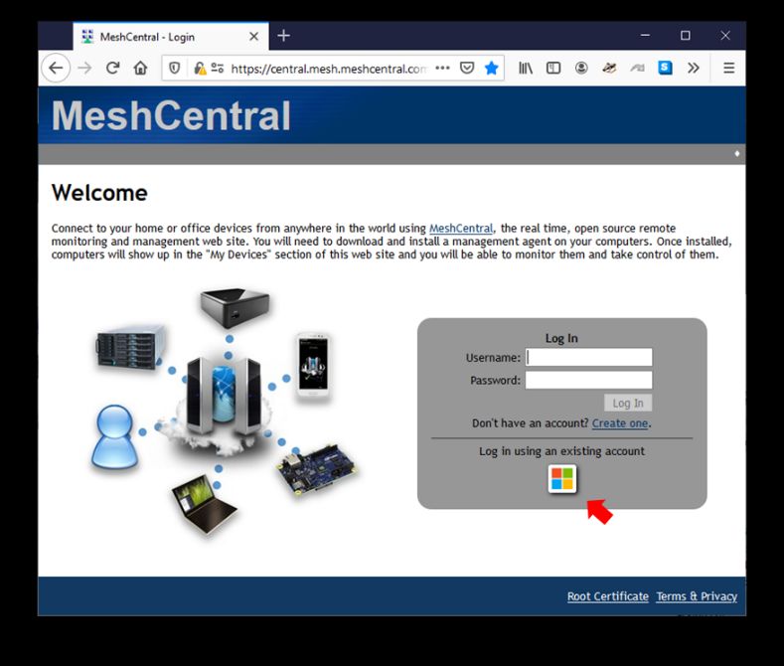The image size is (784, 666).
Task: Click the blue bookmark star icon
Action: click(491, 69)
